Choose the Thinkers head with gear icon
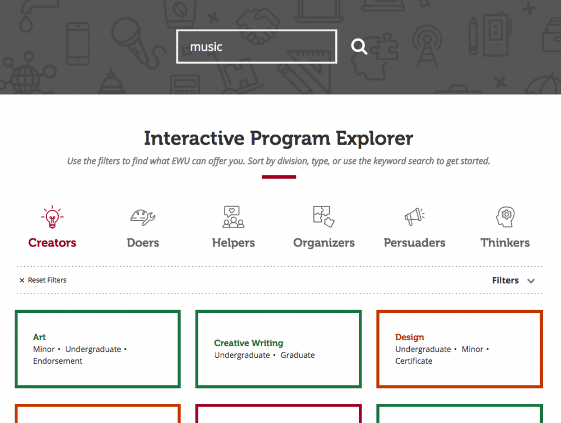 tap(505, 217)
